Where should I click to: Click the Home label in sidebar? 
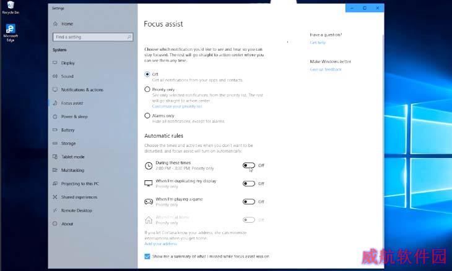(67, 24)
